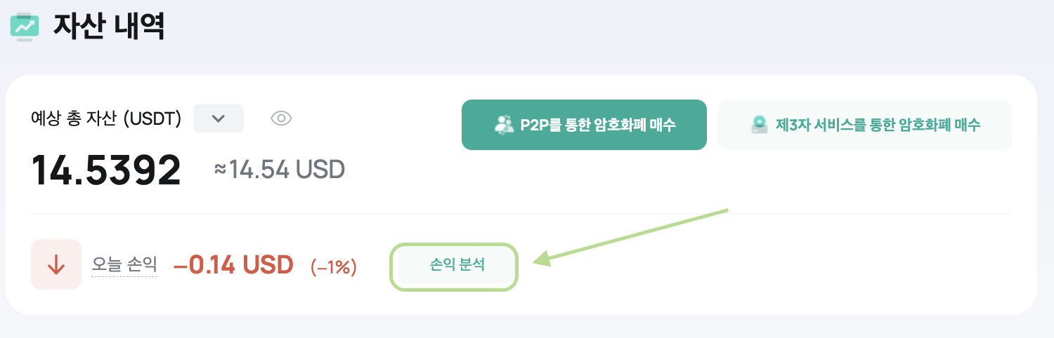Click the red downward arrow loss icon

[x=56, y=264]
